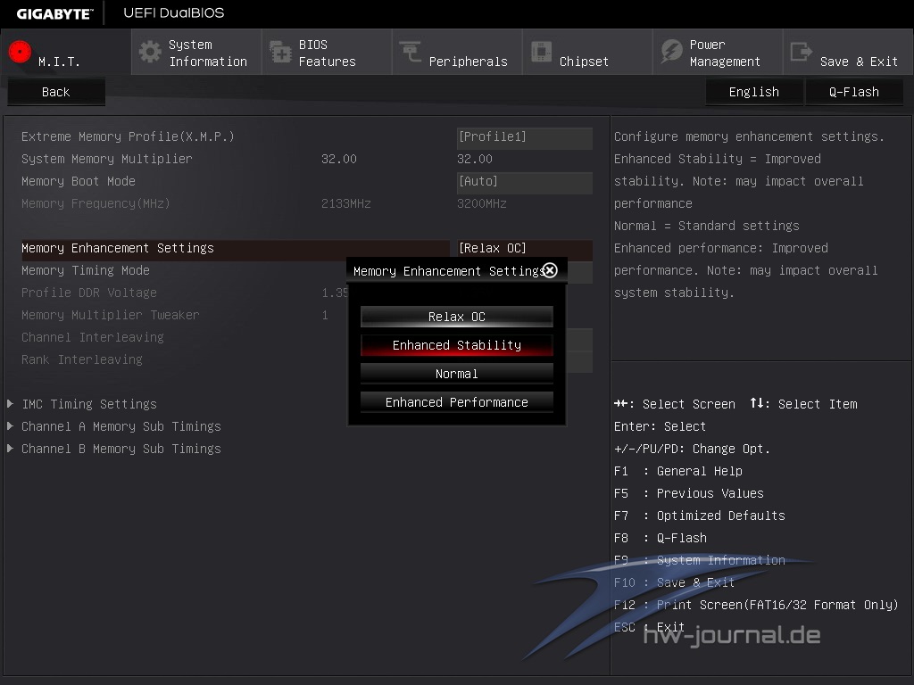Open Memory Enhancement Settings Relax OC value
The image size is (914, 685).
click(525, 248)
